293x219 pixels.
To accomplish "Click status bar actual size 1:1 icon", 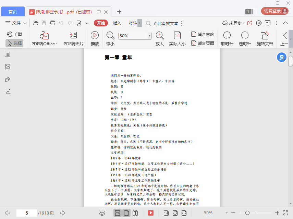I will 166,213.
